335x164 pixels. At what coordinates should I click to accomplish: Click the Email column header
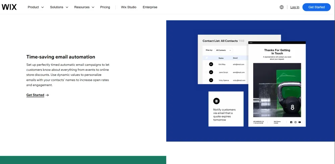235,58
